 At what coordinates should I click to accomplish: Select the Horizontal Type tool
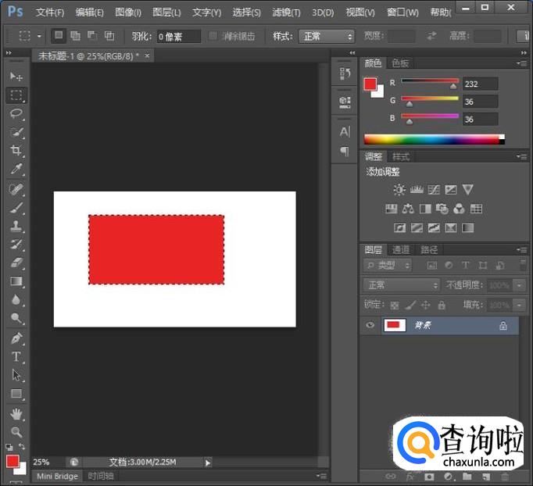16,356
